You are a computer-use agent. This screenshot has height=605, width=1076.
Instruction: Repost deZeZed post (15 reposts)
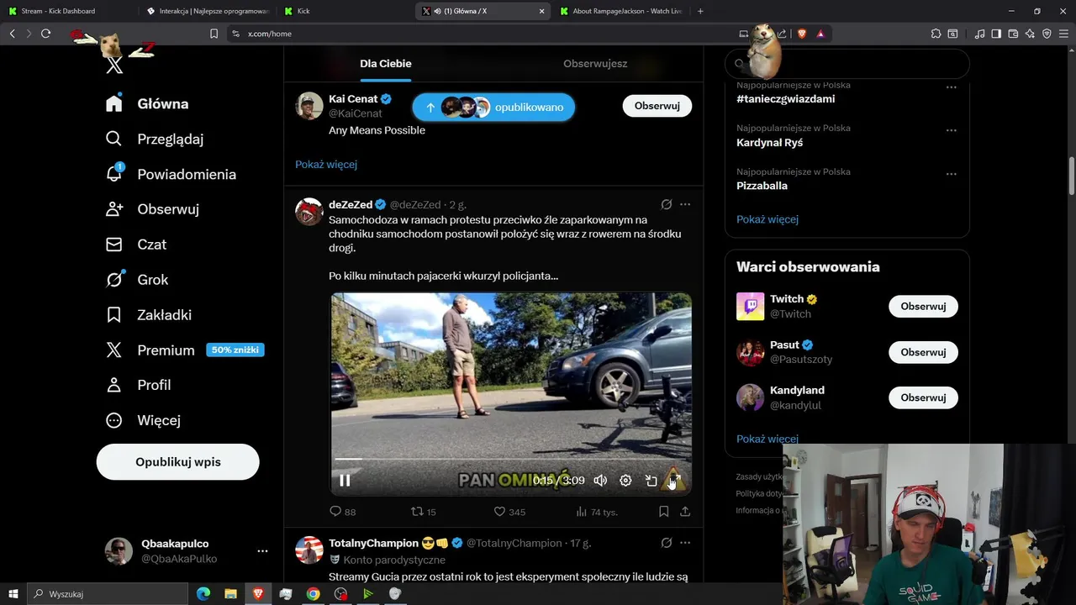pyautogui.click(x=423, y=512)
